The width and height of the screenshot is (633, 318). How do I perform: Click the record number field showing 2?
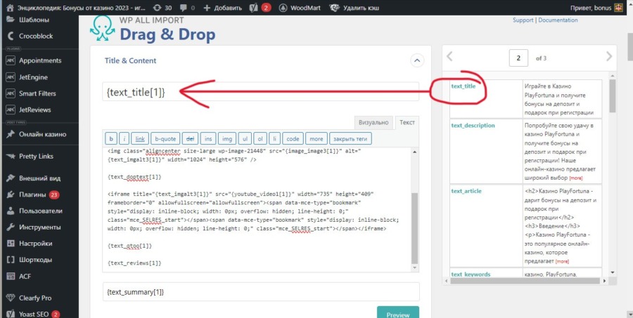tap(519, 58)
